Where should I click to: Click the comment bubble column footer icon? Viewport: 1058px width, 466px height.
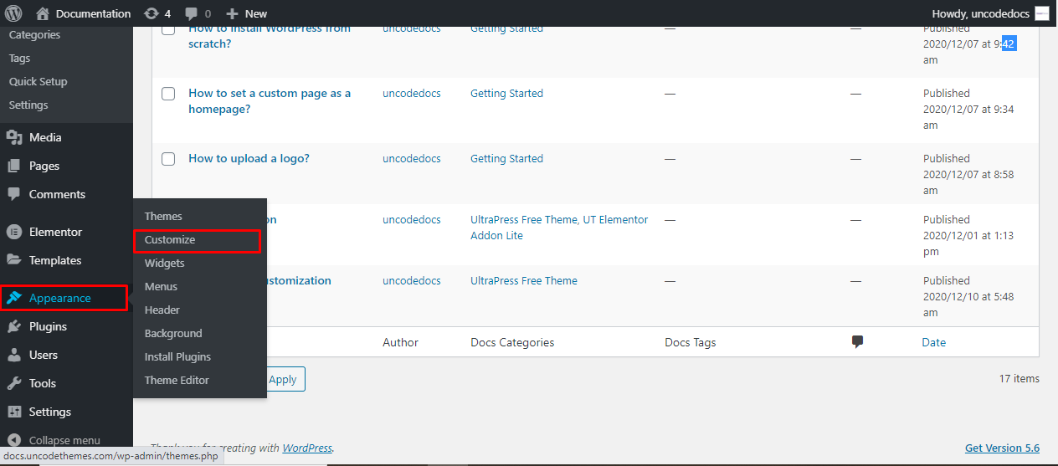857,341
